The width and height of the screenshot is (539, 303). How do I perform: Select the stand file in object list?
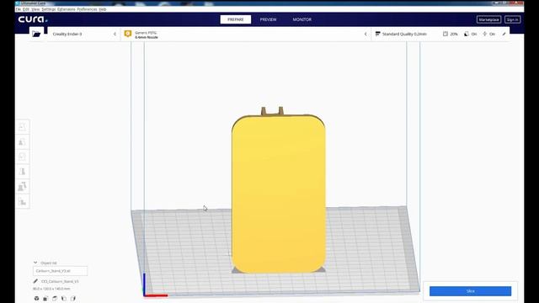coord(60,271)
